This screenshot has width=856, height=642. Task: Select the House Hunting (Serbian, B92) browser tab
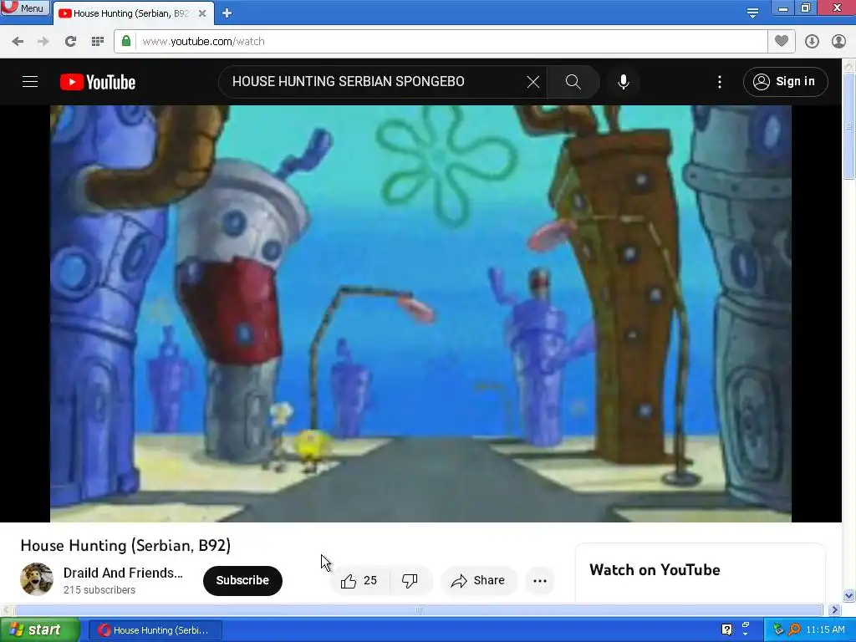[x=133, y=13]
